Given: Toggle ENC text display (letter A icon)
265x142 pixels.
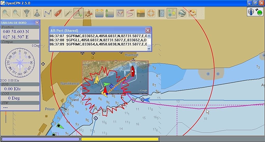Looking at the screenshot, I should coord(79,13).
